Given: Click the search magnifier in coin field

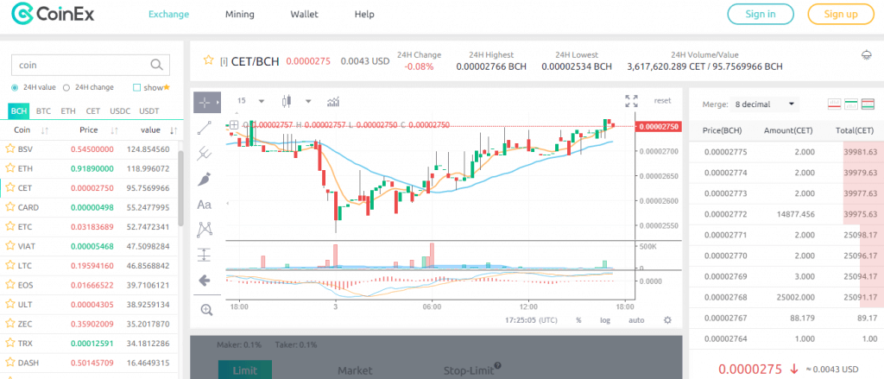Looking at the screenshot, I should 156,65.
